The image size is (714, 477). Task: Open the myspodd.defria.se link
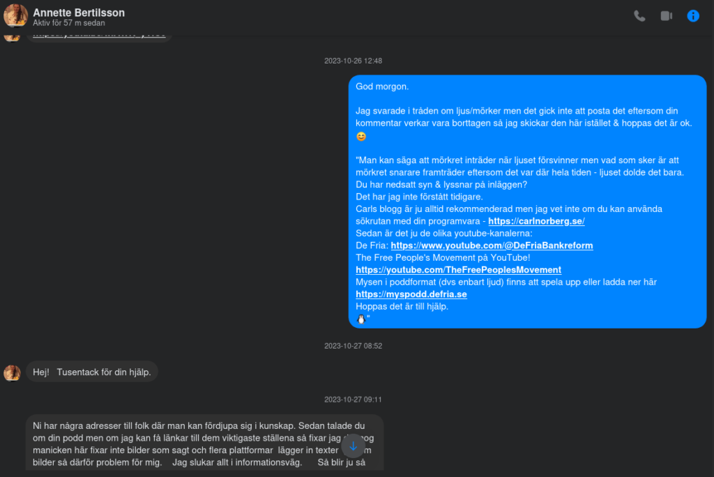tap(411, 294)
